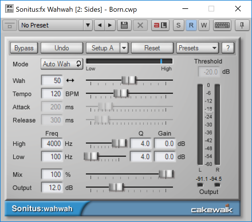The image size is (252, 222).
Task: Click the FX icon in the title bar
Action: click(9, 9)
